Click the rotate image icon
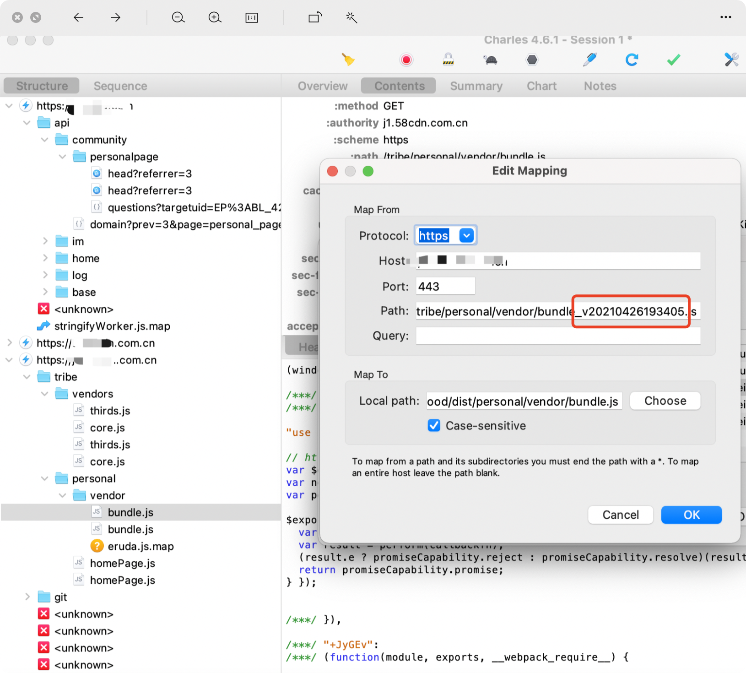 tap(315, 17)
